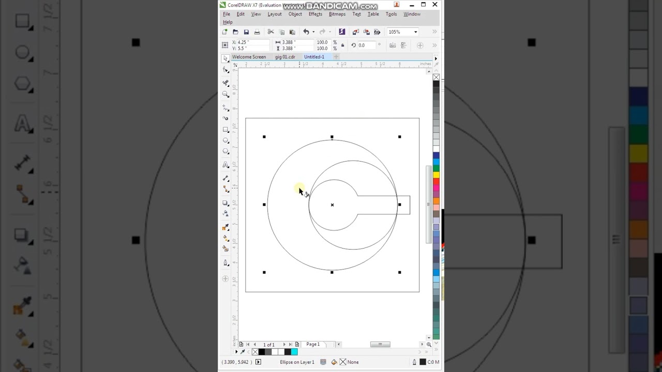Click the rotation angle input field

click(367, 45)
